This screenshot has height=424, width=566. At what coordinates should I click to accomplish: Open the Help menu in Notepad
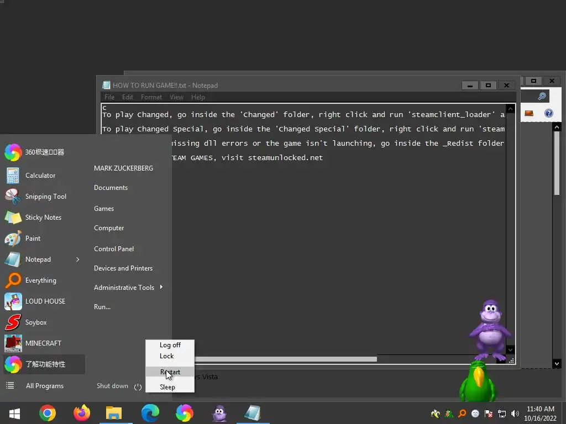[198, 97]
